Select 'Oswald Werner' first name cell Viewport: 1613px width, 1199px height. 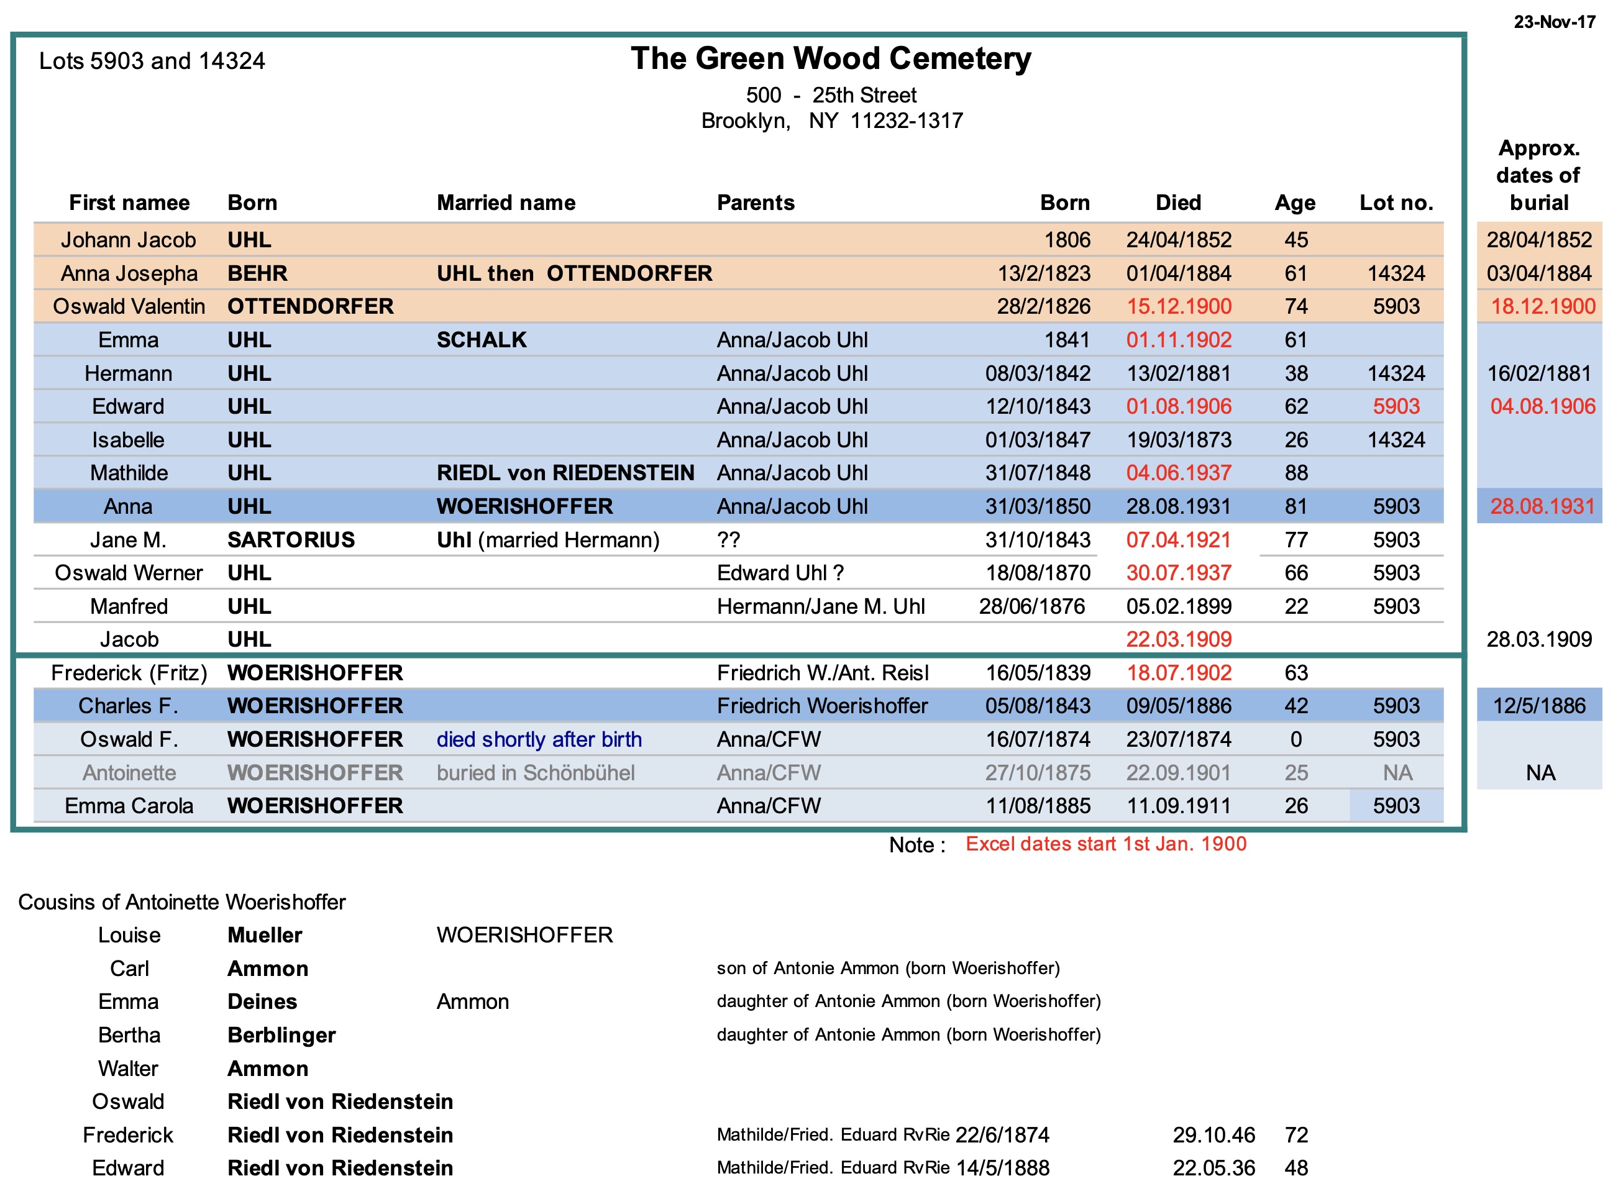129,573
